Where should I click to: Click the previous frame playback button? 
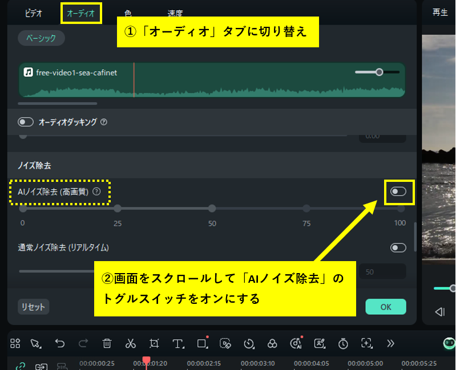(440, 312)
